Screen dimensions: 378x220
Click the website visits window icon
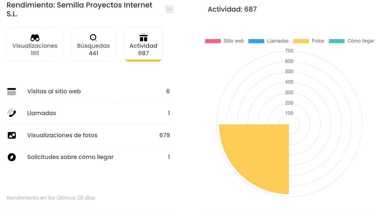[11, 91]
